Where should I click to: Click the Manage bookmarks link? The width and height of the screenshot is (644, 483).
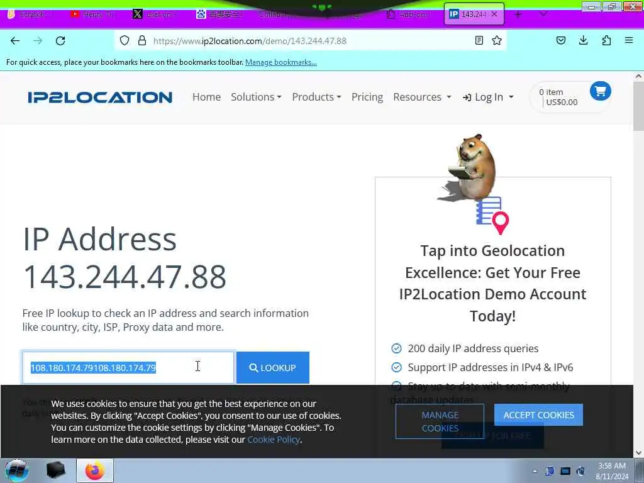(281, 62)
